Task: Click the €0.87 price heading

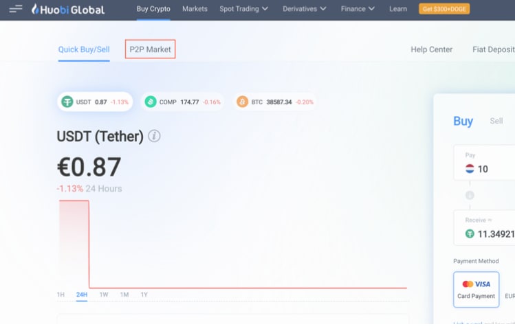Action: tap(89, 167)
